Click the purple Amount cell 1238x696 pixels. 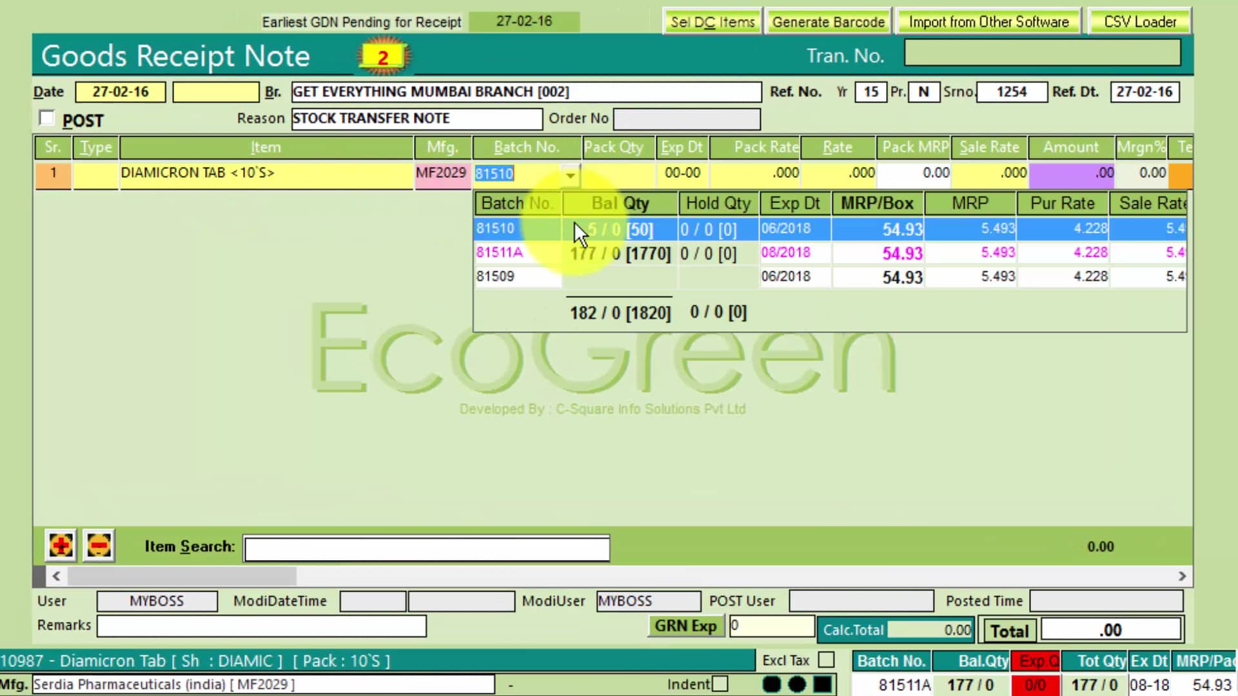pyautogui.click(x=1071, y=173)
